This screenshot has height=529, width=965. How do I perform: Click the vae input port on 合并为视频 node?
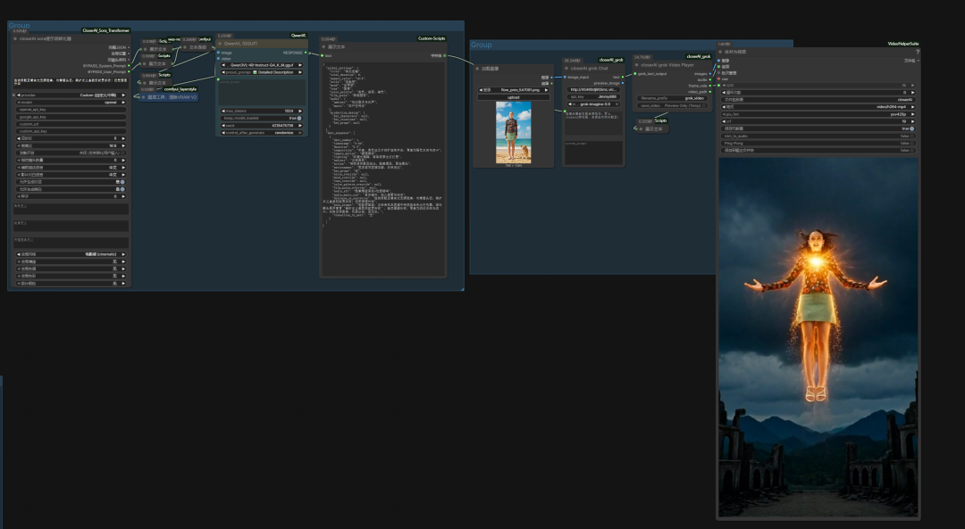[718, 79]
